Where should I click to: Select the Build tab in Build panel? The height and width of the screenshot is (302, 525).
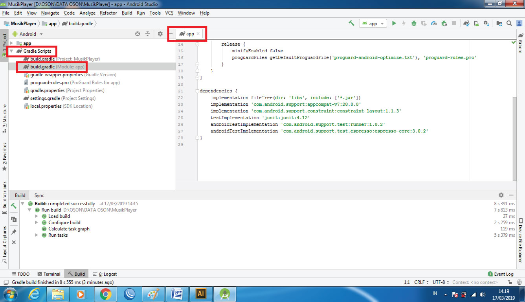(20, 195)
